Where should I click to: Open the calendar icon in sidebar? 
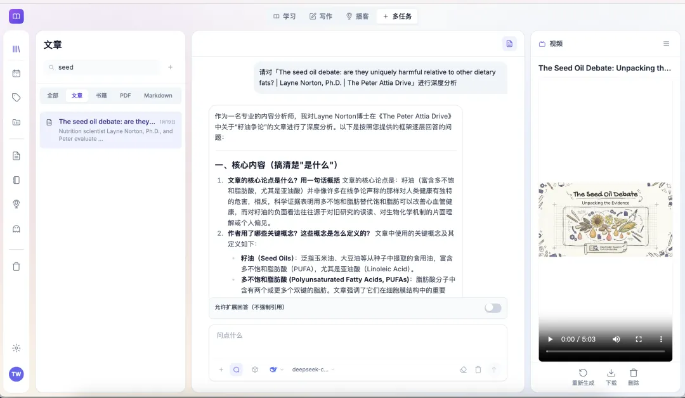coord(16,74)
